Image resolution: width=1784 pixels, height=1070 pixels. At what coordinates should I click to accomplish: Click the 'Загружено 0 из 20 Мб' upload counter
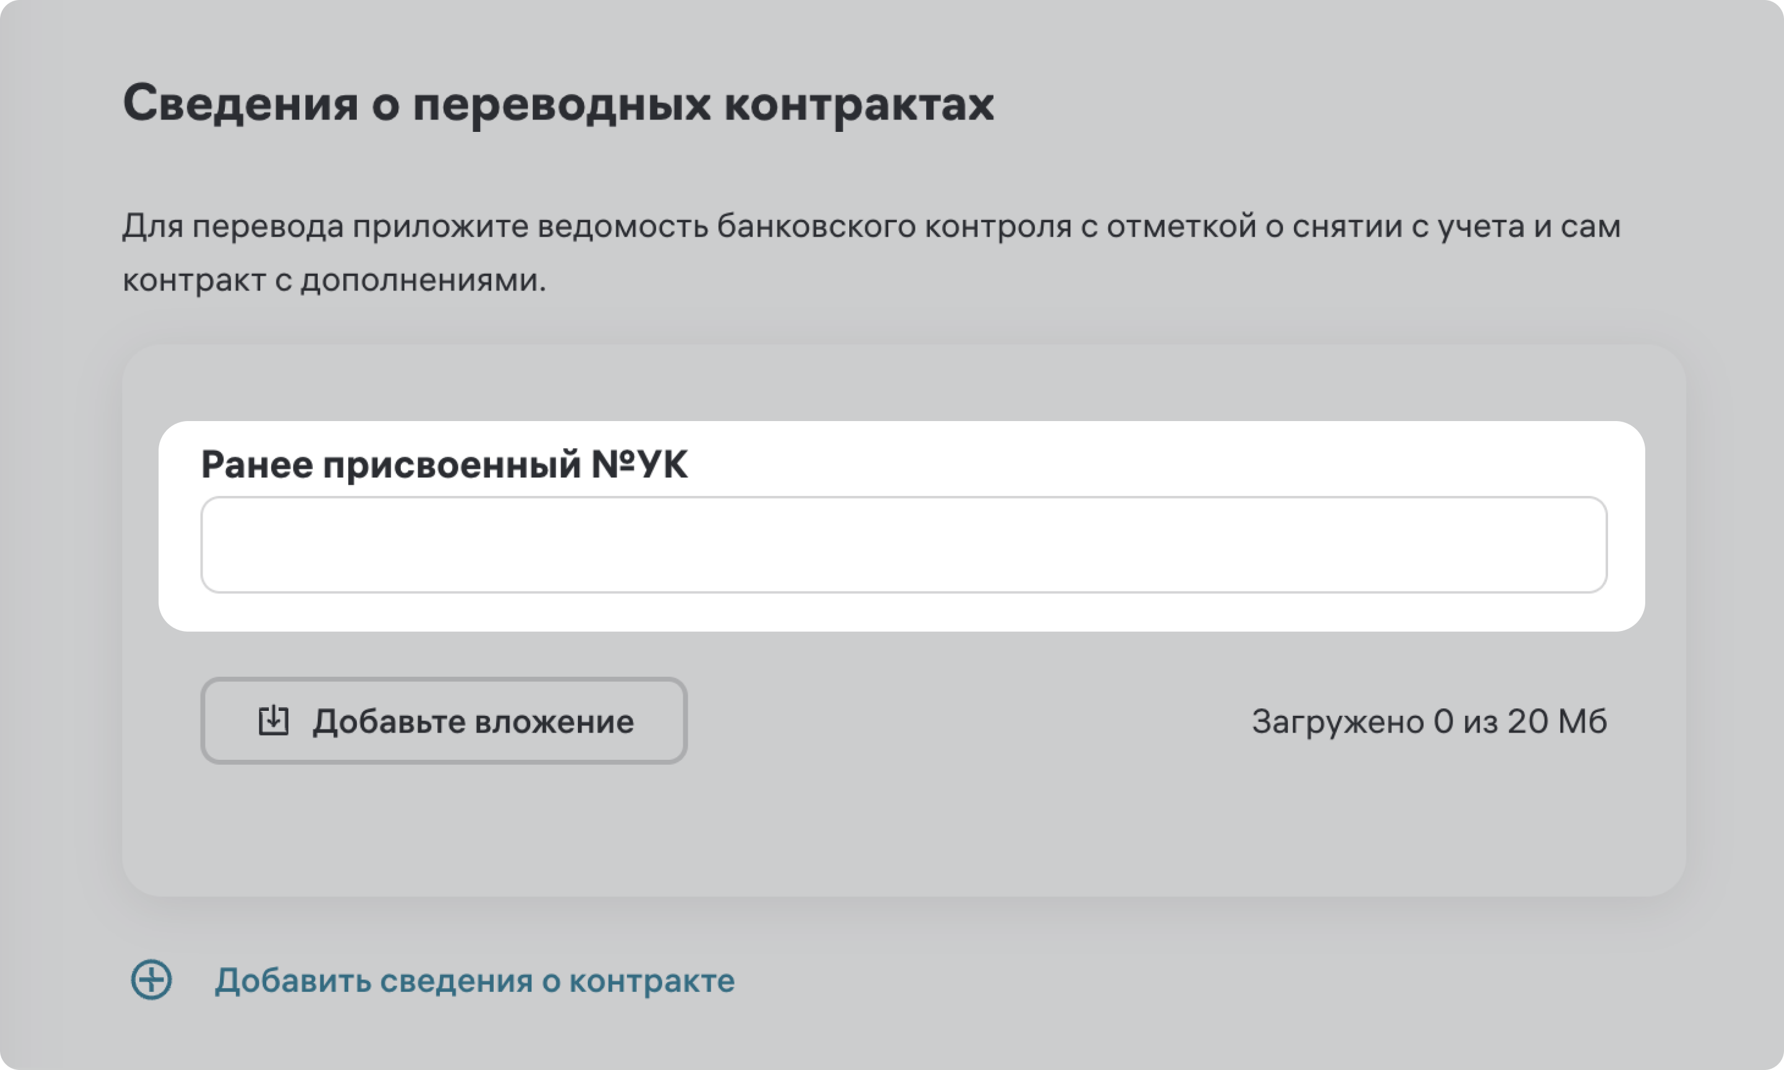point(1428,722)
